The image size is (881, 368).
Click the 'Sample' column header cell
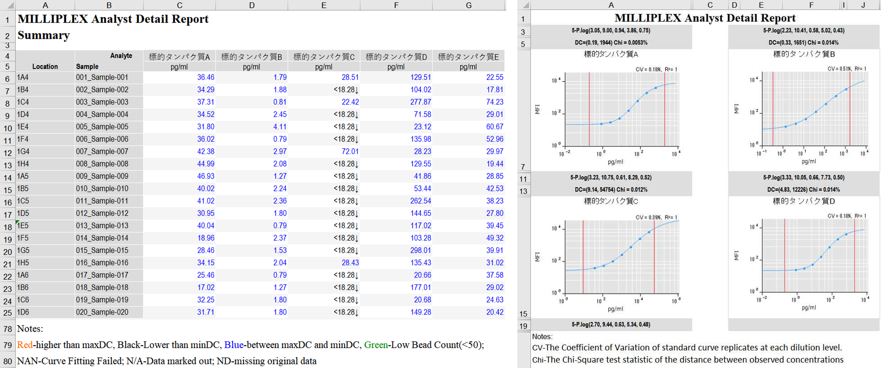coord(109,66)
